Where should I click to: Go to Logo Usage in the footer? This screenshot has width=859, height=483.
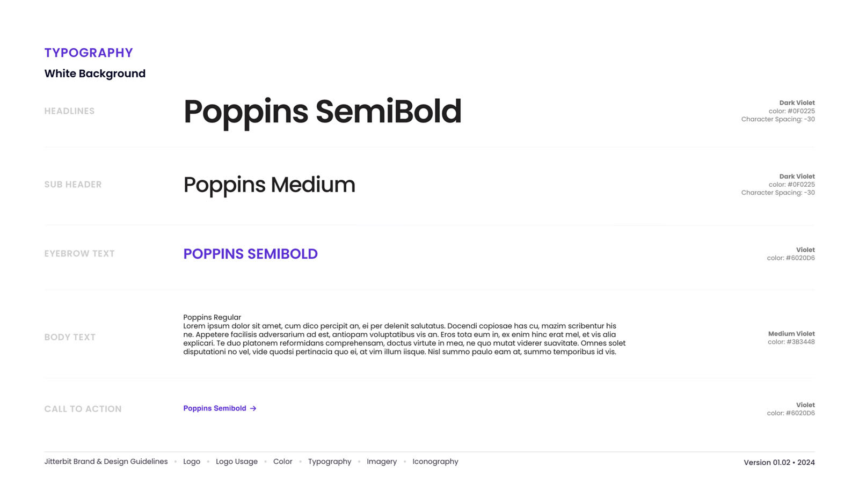click(237, 462)
